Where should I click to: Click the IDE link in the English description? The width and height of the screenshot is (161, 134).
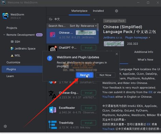pos(150,92)
